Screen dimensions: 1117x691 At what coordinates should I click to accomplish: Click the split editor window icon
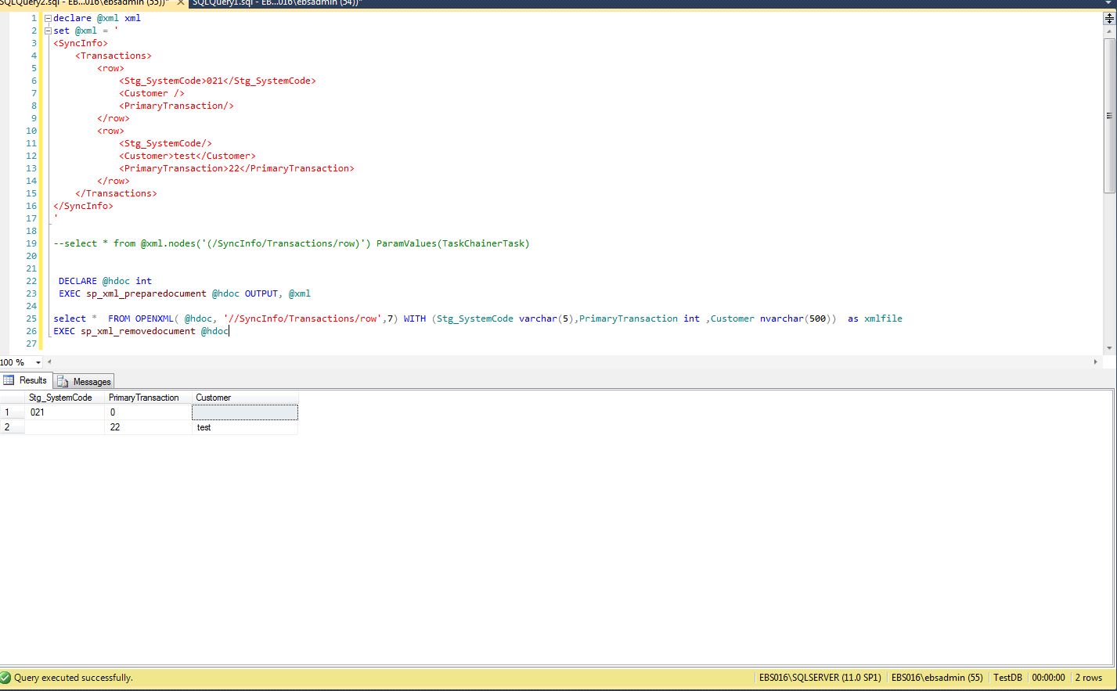click(x=1108, y=18)
